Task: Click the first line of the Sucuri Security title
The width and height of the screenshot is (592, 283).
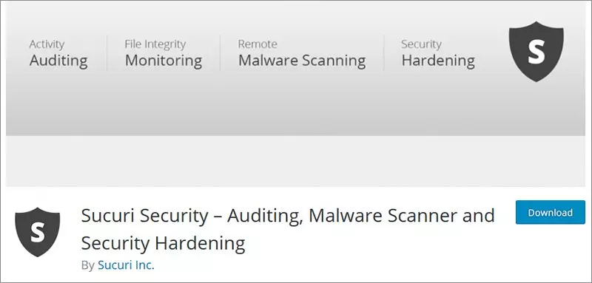Action: tap(288, 216)
